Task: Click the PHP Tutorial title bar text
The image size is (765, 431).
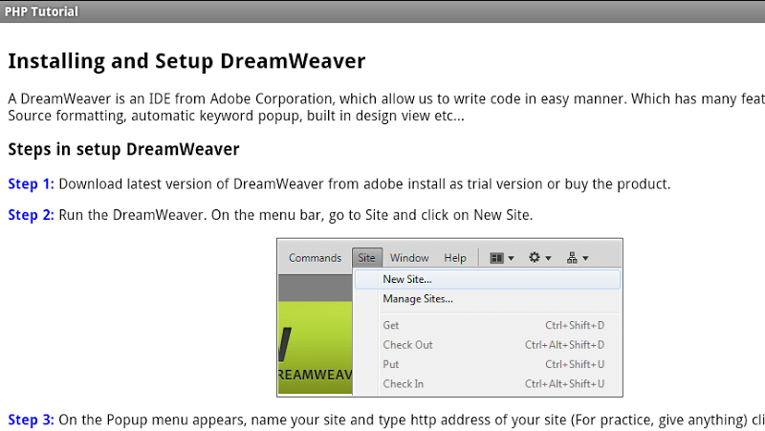Action: [x=41, y=11]
